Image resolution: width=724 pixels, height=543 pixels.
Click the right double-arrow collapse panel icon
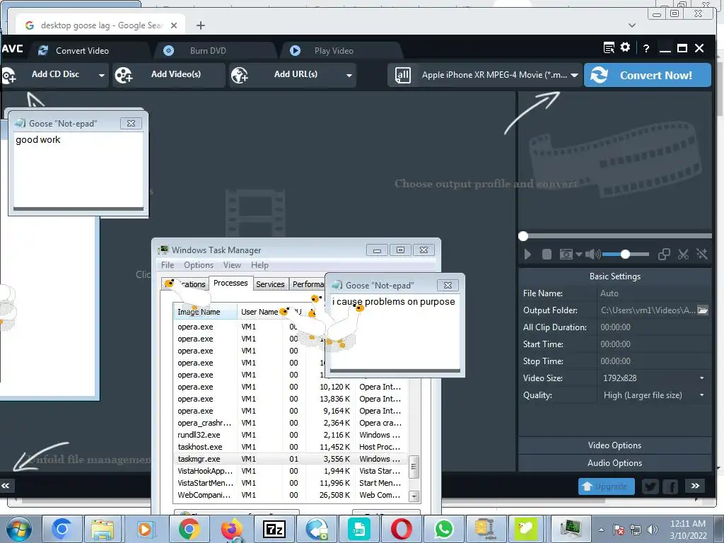pyautogui.click(x=695, y=486)
